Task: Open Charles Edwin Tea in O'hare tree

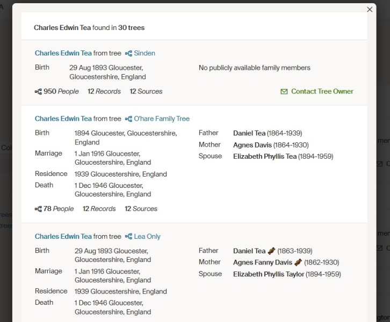Action: point(63,119)
